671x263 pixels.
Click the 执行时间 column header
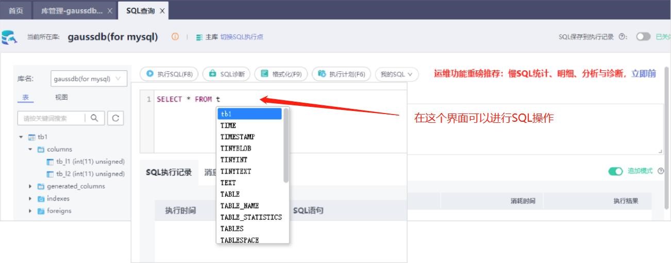point(180,211)
